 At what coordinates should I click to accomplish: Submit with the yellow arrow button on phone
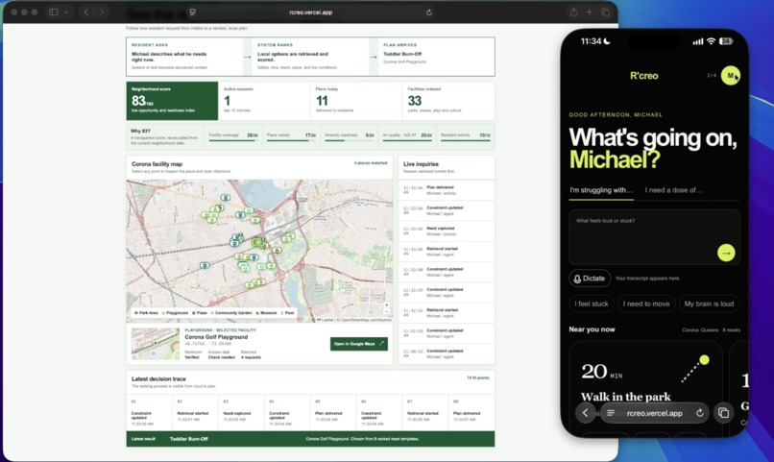coord(726,253)
